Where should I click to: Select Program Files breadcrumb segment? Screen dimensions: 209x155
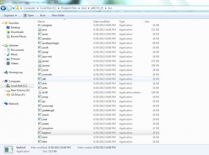coord(69,8)
